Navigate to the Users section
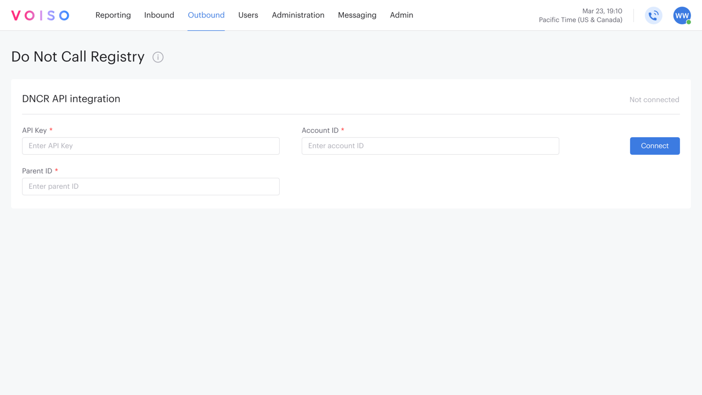 pyautogui.click(x=248, y=15)
